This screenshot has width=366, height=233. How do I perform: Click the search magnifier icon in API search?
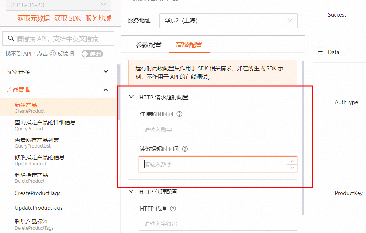click(10, 39)
